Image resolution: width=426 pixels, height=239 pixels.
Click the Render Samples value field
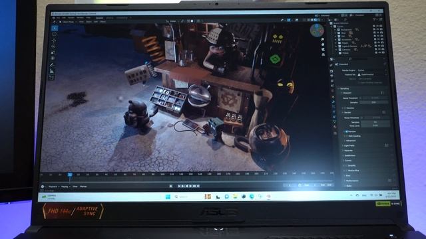pos(375,122)
